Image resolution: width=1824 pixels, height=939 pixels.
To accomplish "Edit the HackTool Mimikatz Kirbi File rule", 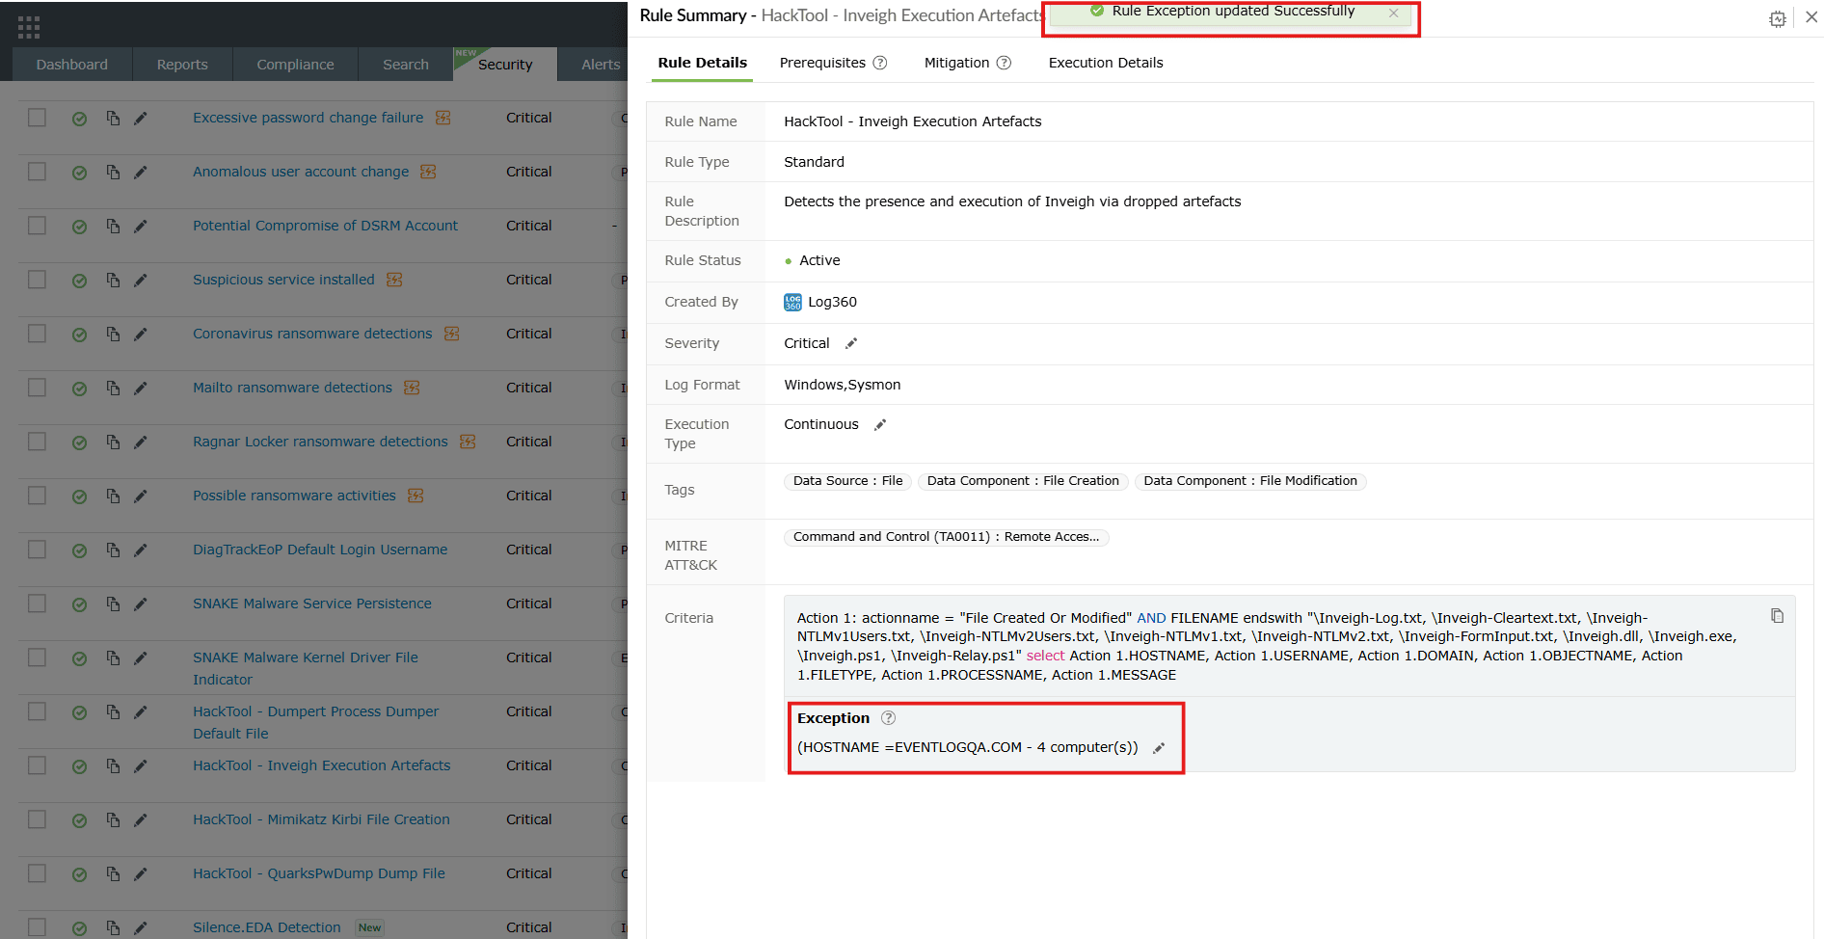I will click(x=141, y=819).
